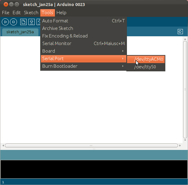Screen dimensions: 188x185
Task: Create a new sketch with the New icon
Action: tap(23, 22)
